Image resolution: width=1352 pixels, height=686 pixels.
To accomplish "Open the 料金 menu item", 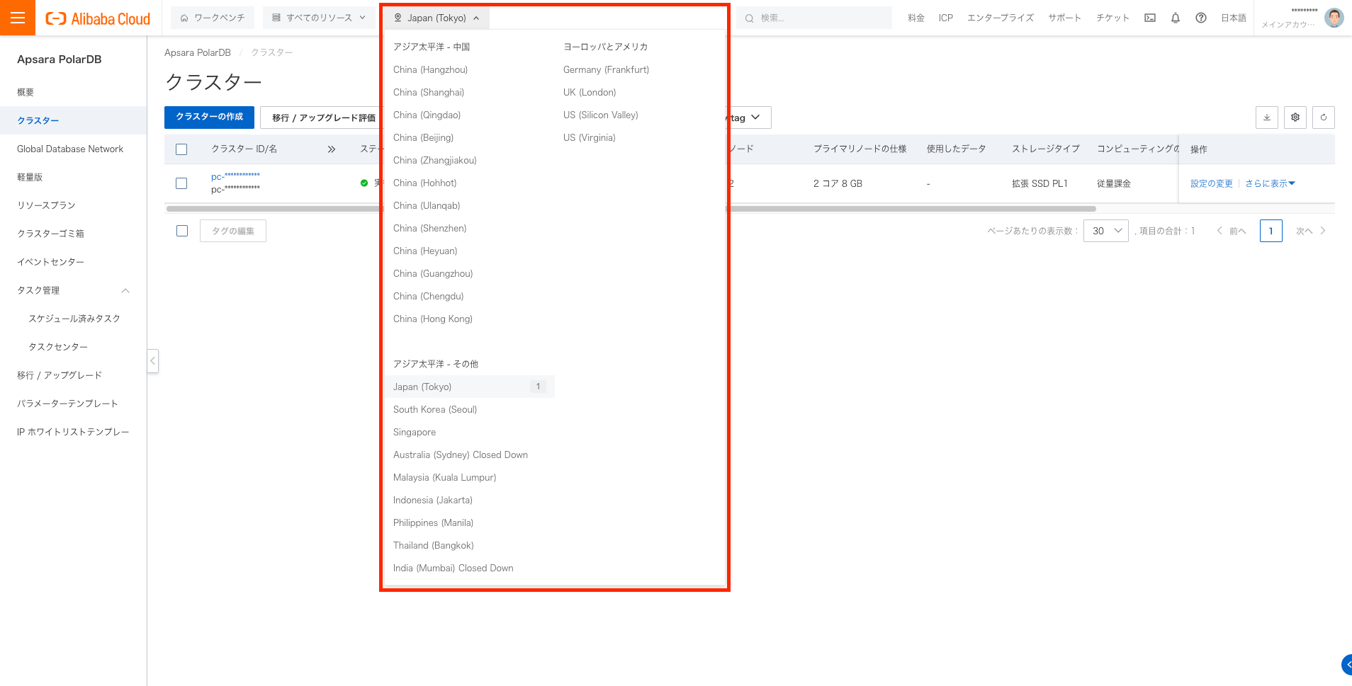I will pos(916,18).
